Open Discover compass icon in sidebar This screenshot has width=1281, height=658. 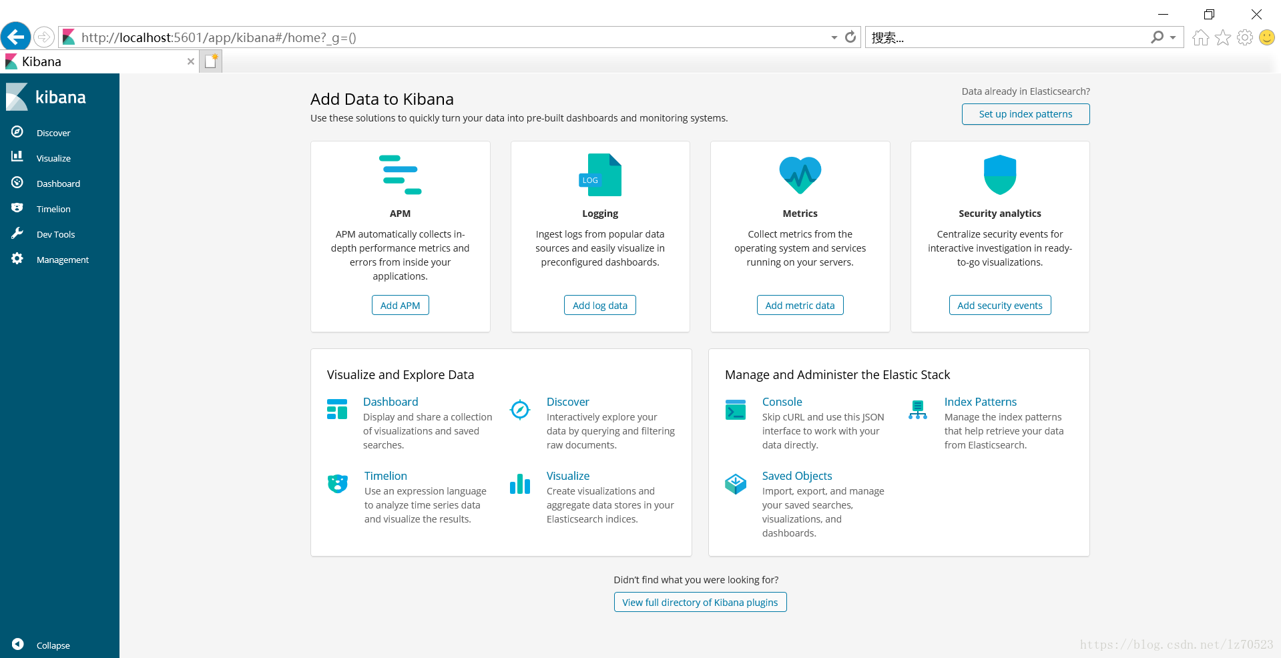pos(17,132)
